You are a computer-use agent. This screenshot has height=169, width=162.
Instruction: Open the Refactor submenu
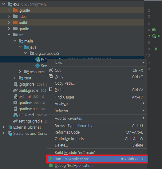97,111
